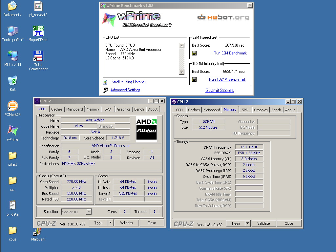
Task: Click the Core Voltage 1.718 V field
Action: (x=118, y=138)
